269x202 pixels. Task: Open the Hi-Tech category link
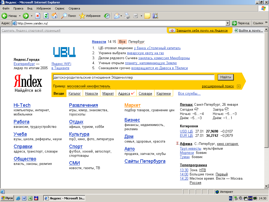coord(22,105)
